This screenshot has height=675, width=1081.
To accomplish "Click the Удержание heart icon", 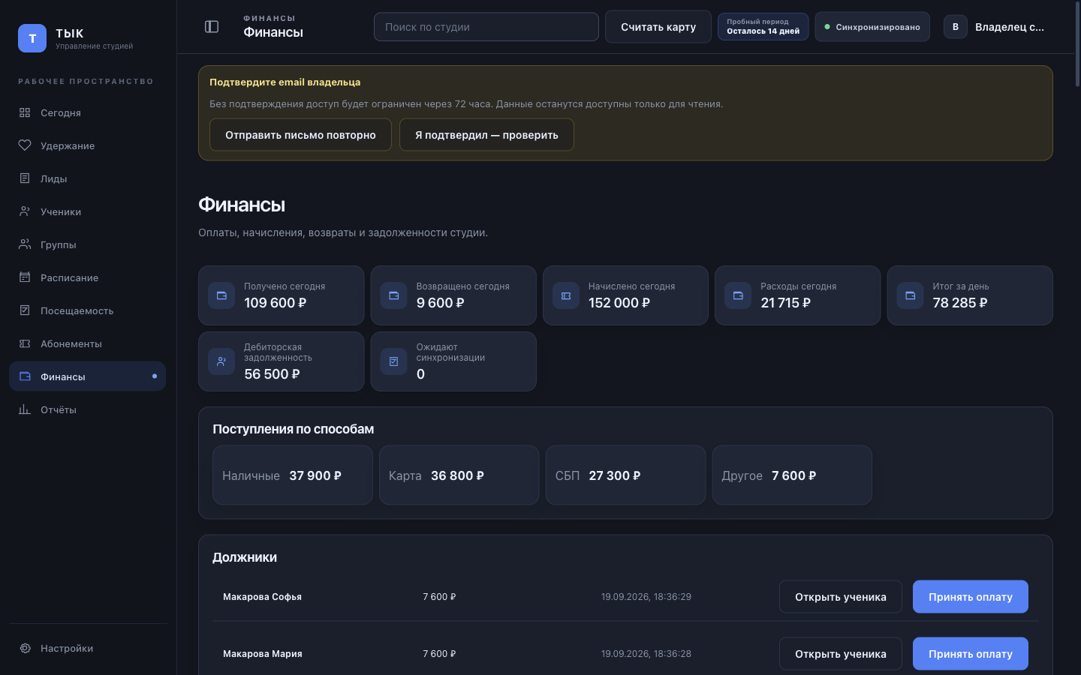I will pyautogui.click(x=25, y=145).
